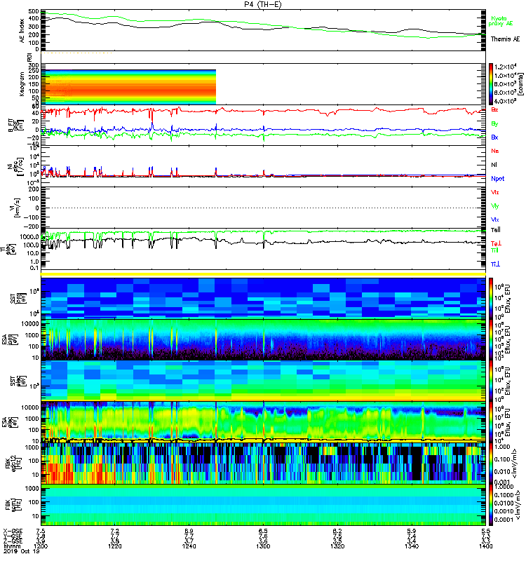Click the yellow horizontal bar above SST panel
Image resolution: width=526 pixels, height=561 pixels.
click(264, 274)
